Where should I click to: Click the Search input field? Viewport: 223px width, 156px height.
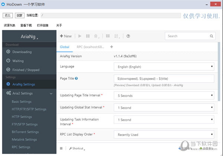[190, 36]
